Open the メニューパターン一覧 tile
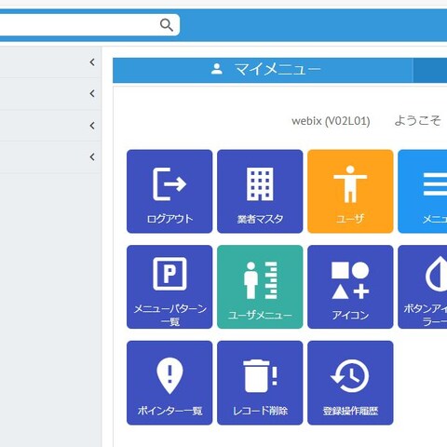Screen dimensions: 447x447 [169, 287]
